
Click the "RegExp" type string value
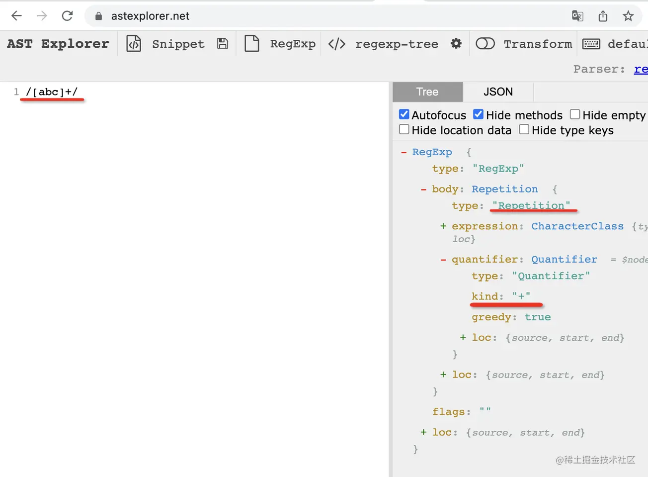pos(498,169)
